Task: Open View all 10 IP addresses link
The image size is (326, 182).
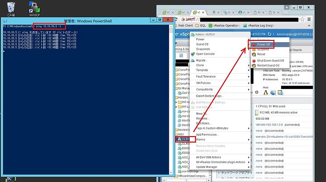Action: coord(296,83)
